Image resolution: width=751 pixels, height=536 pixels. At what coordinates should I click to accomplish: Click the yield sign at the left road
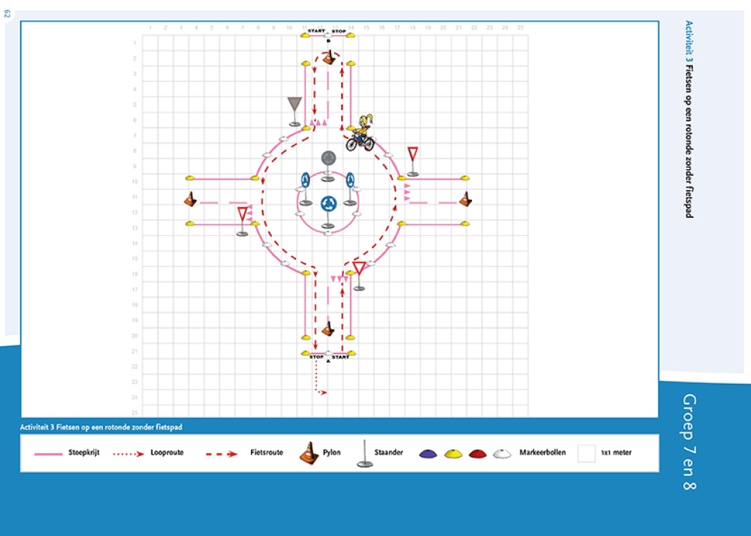click(242, 221)
